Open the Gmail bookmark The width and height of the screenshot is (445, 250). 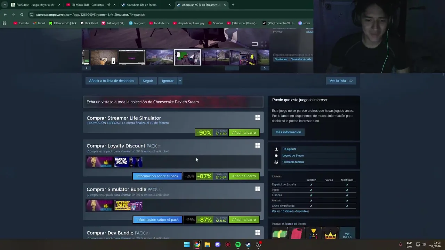39,23
